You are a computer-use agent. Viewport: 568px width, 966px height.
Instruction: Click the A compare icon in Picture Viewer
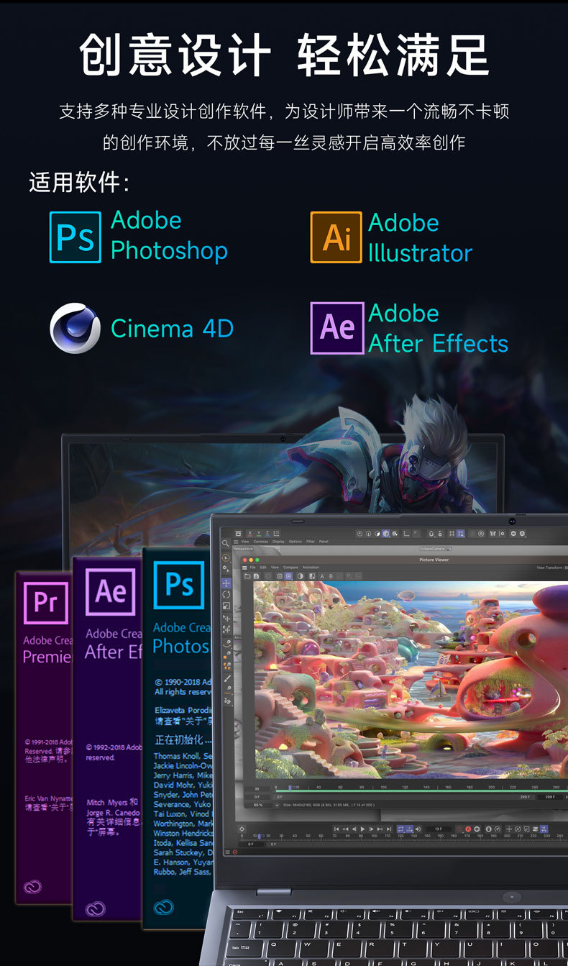[322, 576]
